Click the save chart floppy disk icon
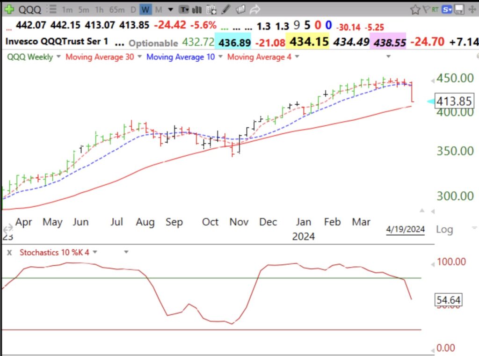The image size is (479, 356). click(x=460, y=9)
